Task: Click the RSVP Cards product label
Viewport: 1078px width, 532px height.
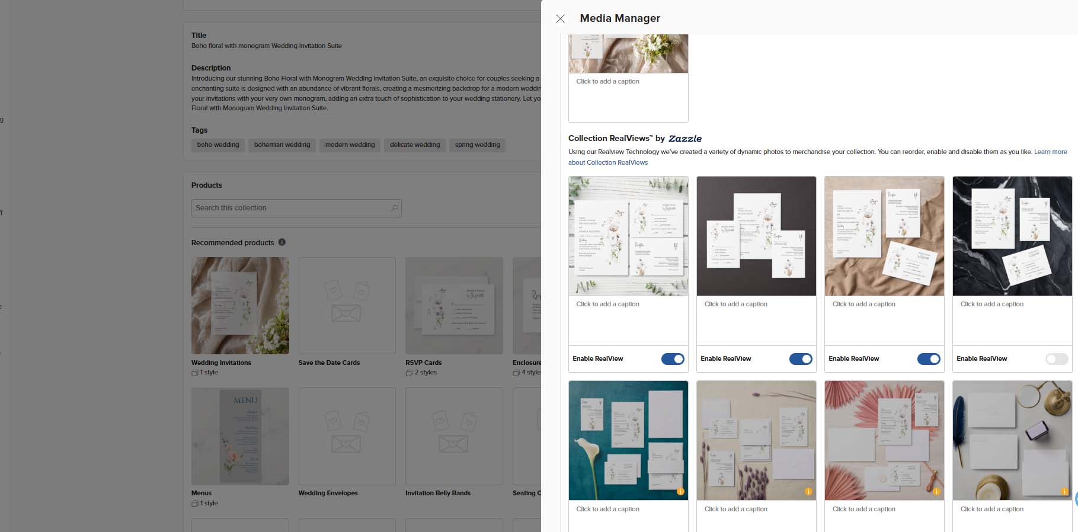Action: click(423, 363)
